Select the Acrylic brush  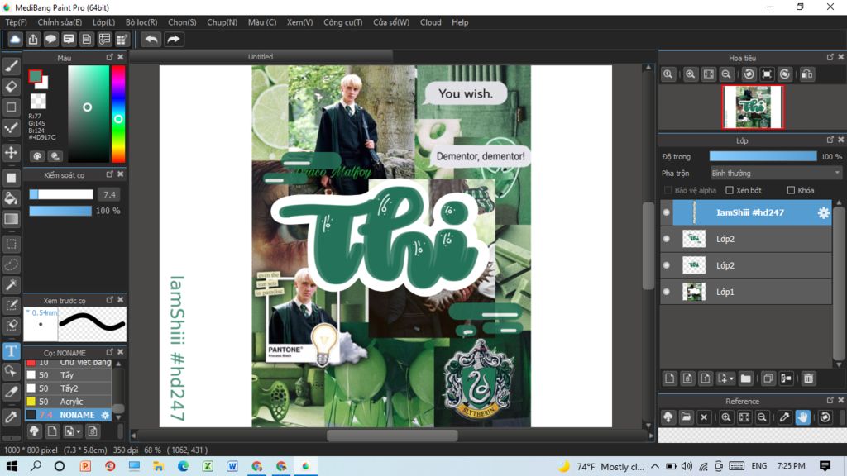68,402
